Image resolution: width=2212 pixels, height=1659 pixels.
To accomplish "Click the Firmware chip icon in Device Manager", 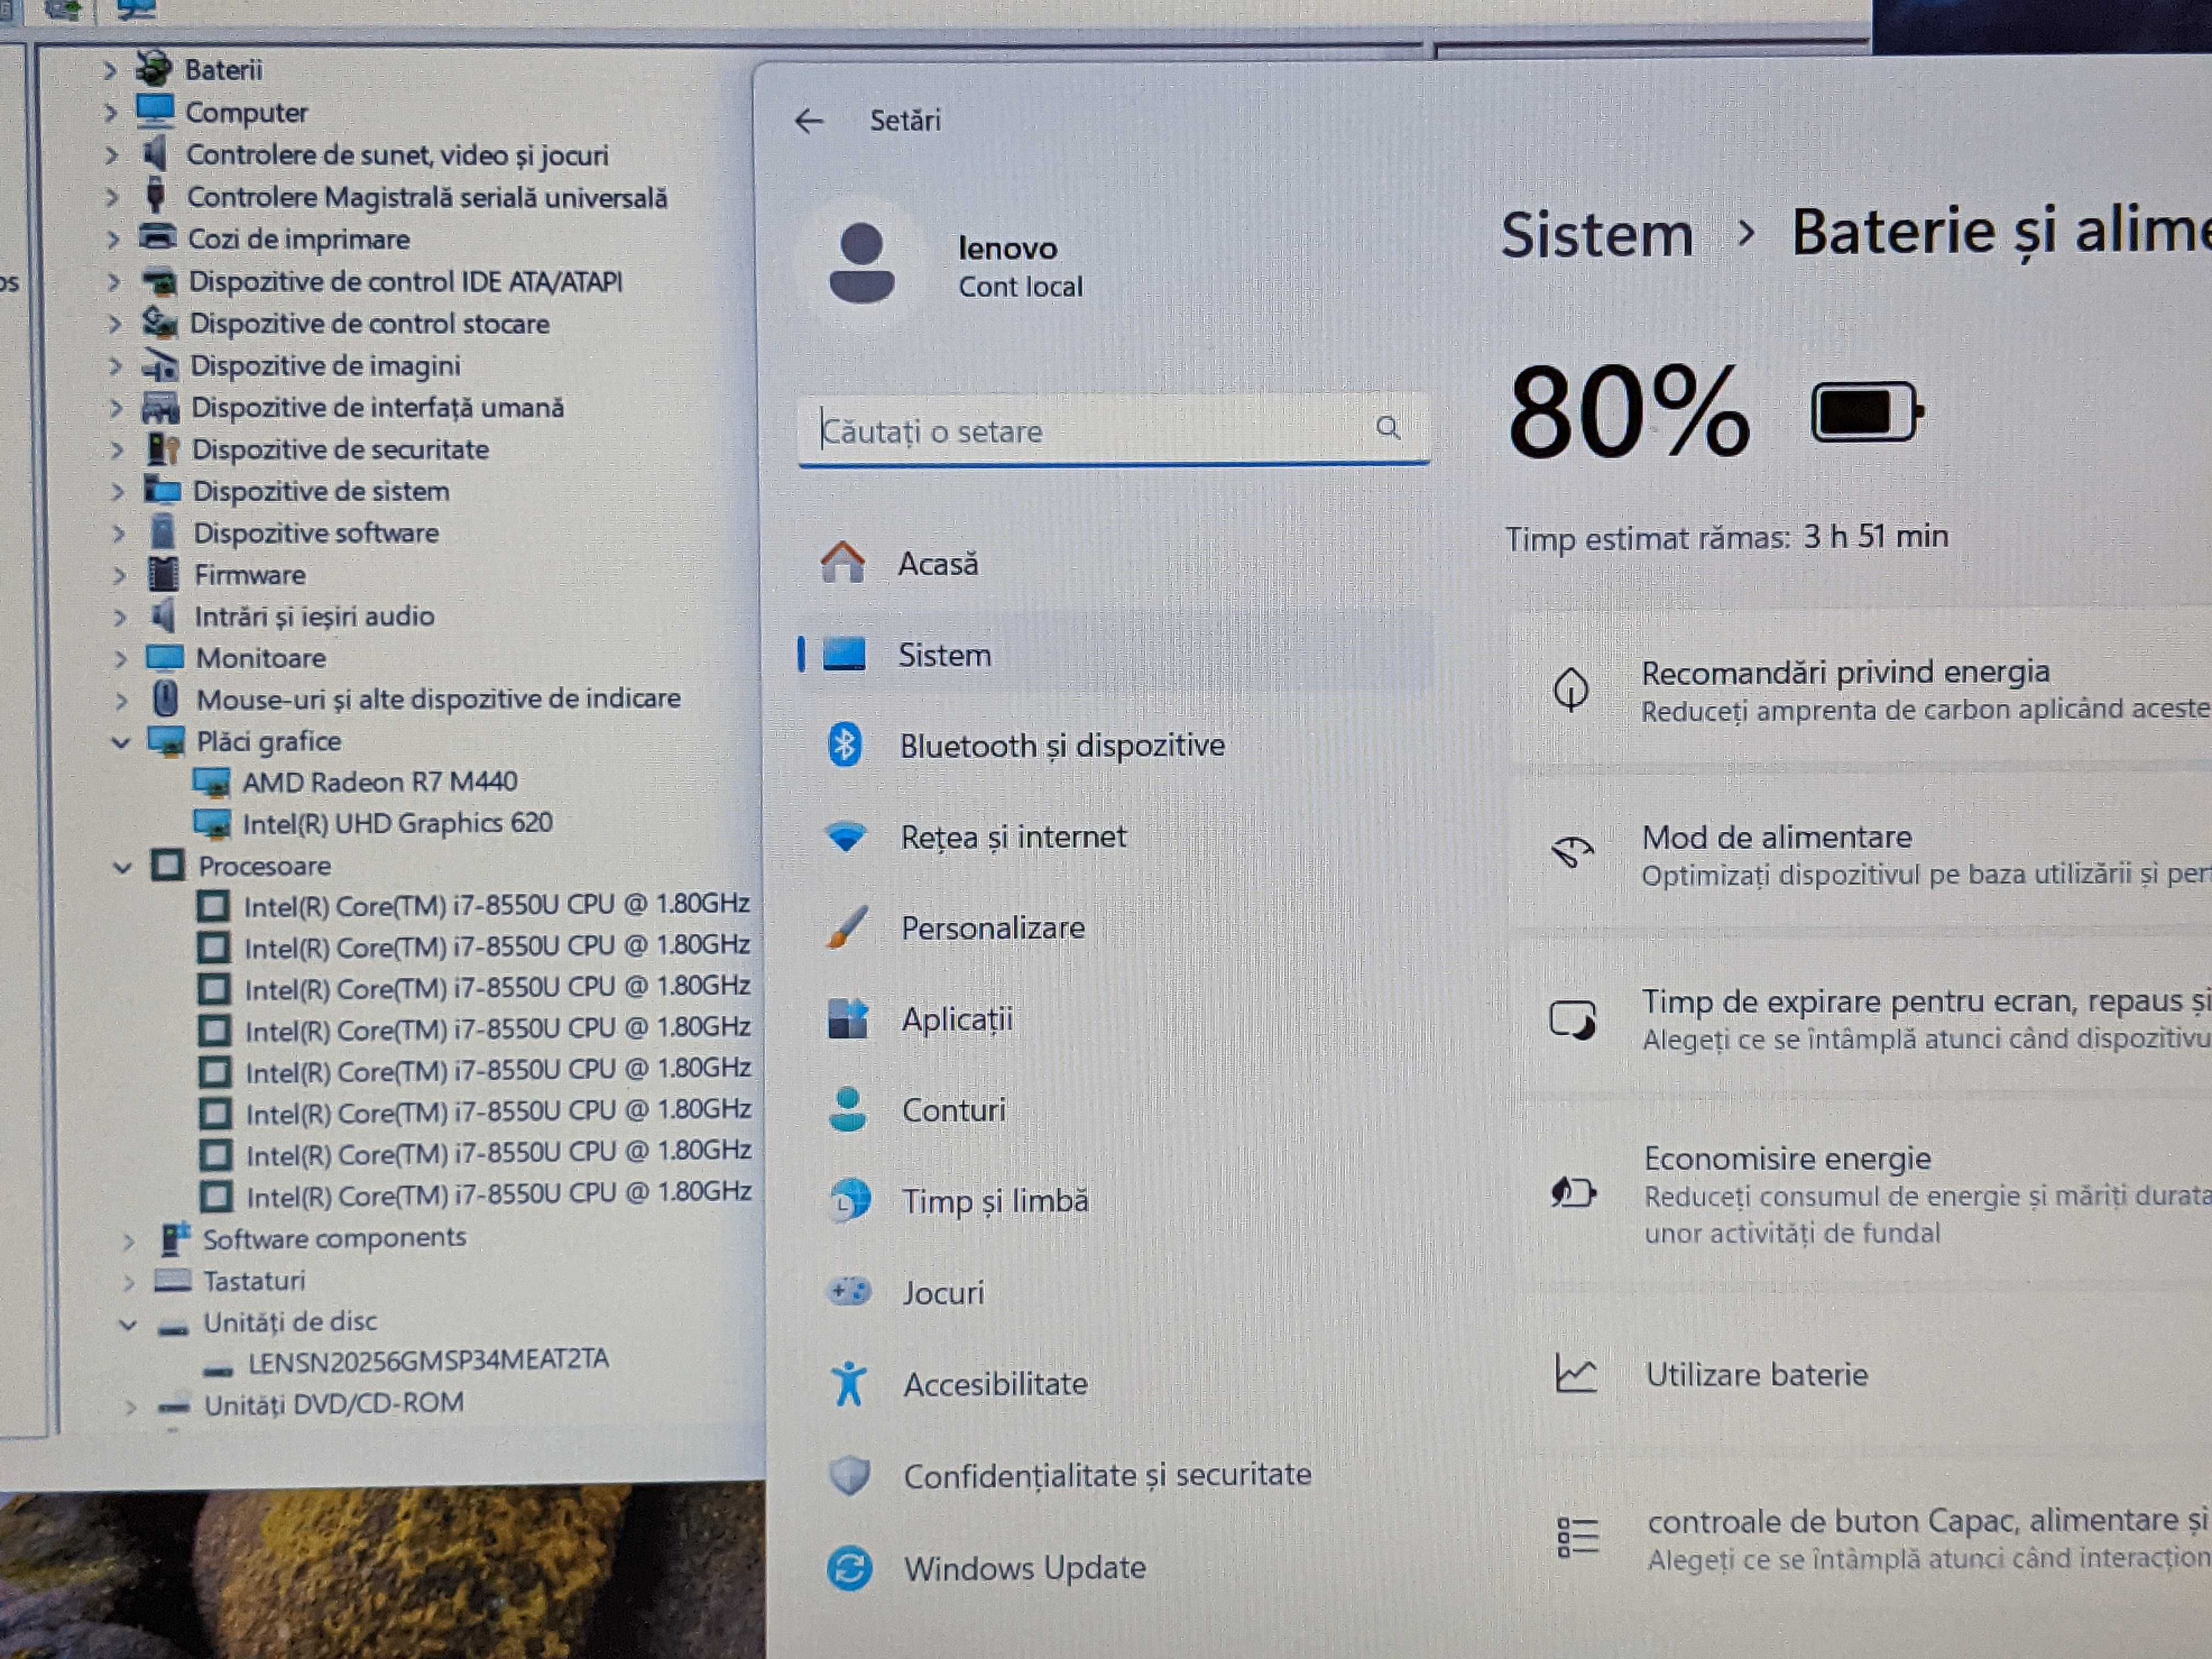I will coord(163,575).
